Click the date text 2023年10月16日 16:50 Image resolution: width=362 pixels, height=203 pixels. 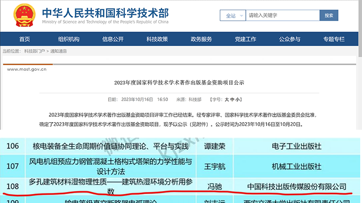coord(144,99)
